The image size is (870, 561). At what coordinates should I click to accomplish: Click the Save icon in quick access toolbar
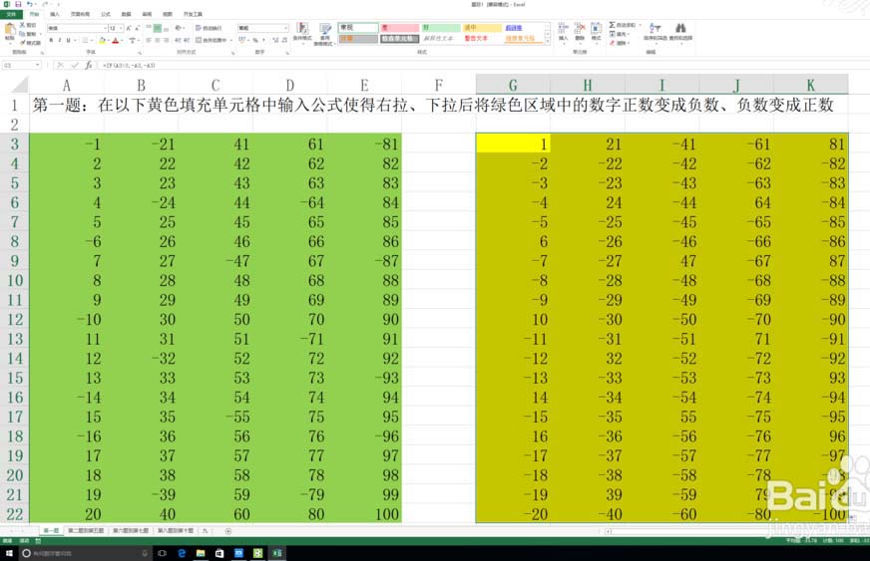[18, 4]
